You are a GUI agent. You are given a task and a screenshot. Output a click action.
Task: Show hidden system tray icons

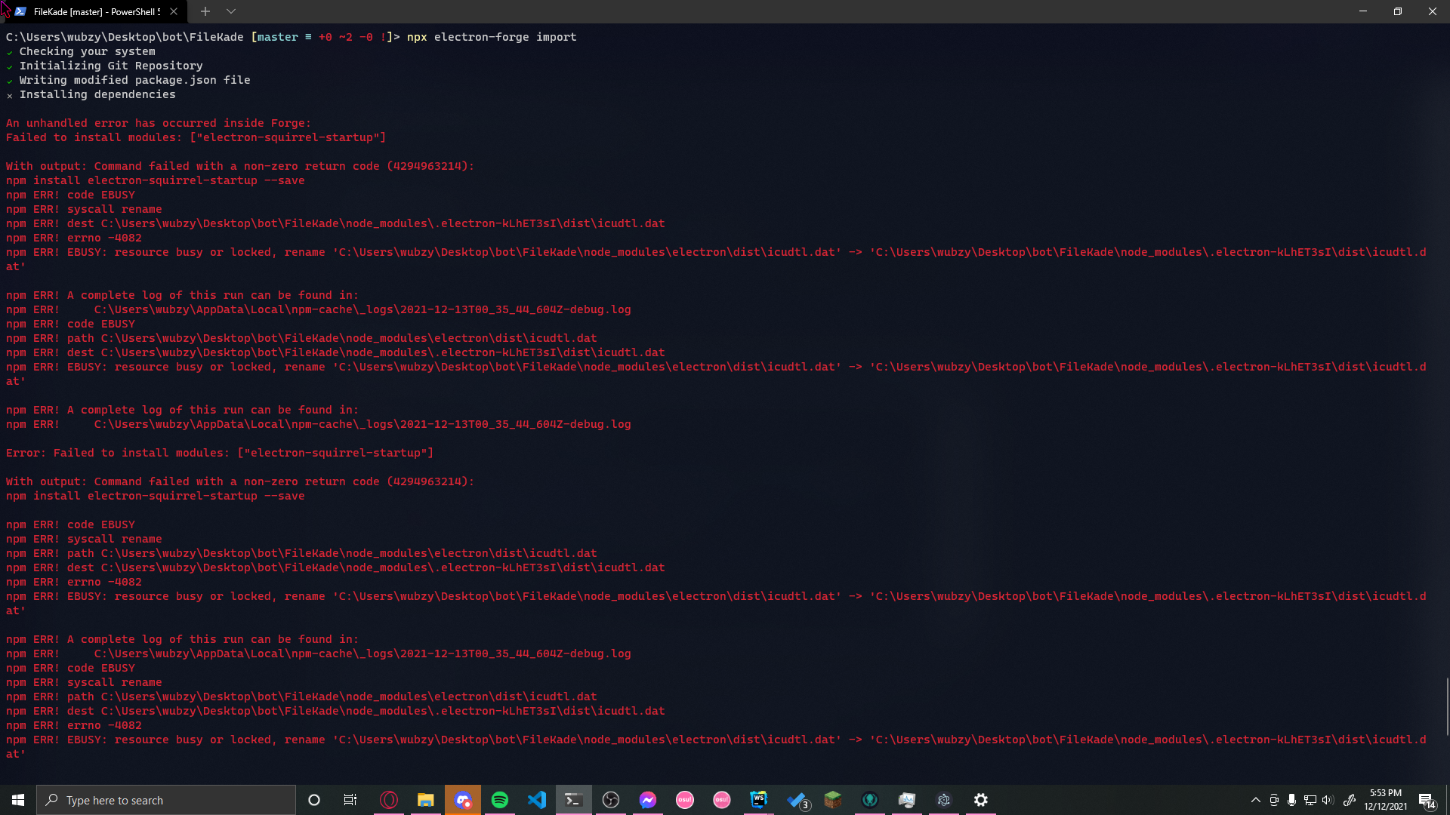(1255, 800)
